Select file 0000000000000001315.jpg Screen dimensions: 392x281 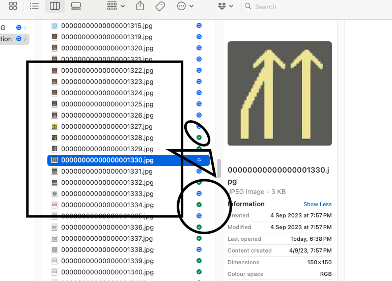pyautogui.click(x=107, y=26)
